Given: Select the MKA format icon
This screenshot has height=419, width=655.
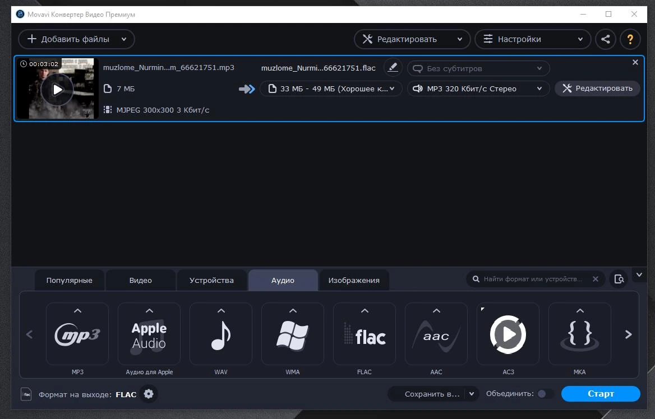Looking at the screenshot, I should tap(580, 334).
